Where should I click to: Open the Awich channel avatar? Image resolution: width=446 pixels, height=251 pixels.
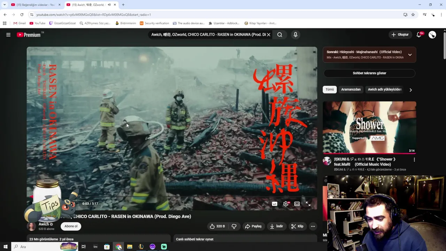tap(32, 226)
